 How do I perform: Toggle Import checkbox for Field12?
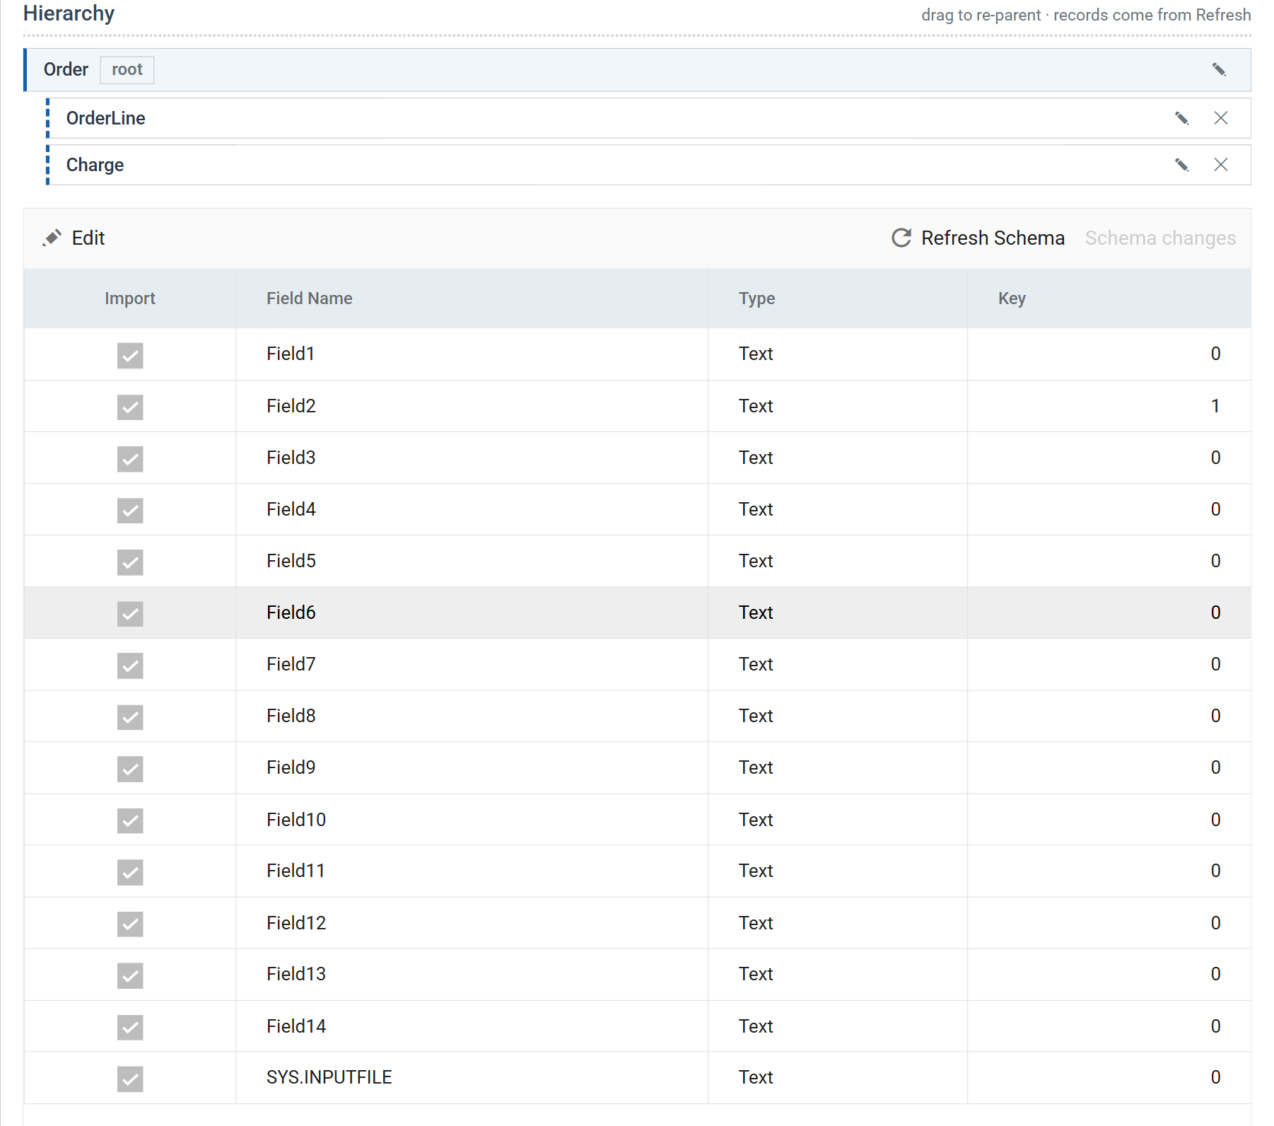pyautogui.click(x=130, y=924)
